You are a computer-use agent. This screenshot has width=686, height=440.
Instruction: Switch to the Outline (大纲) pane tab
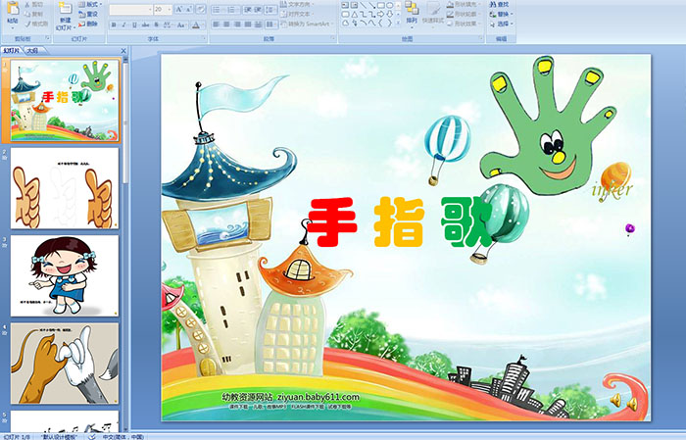click(32, 51)
